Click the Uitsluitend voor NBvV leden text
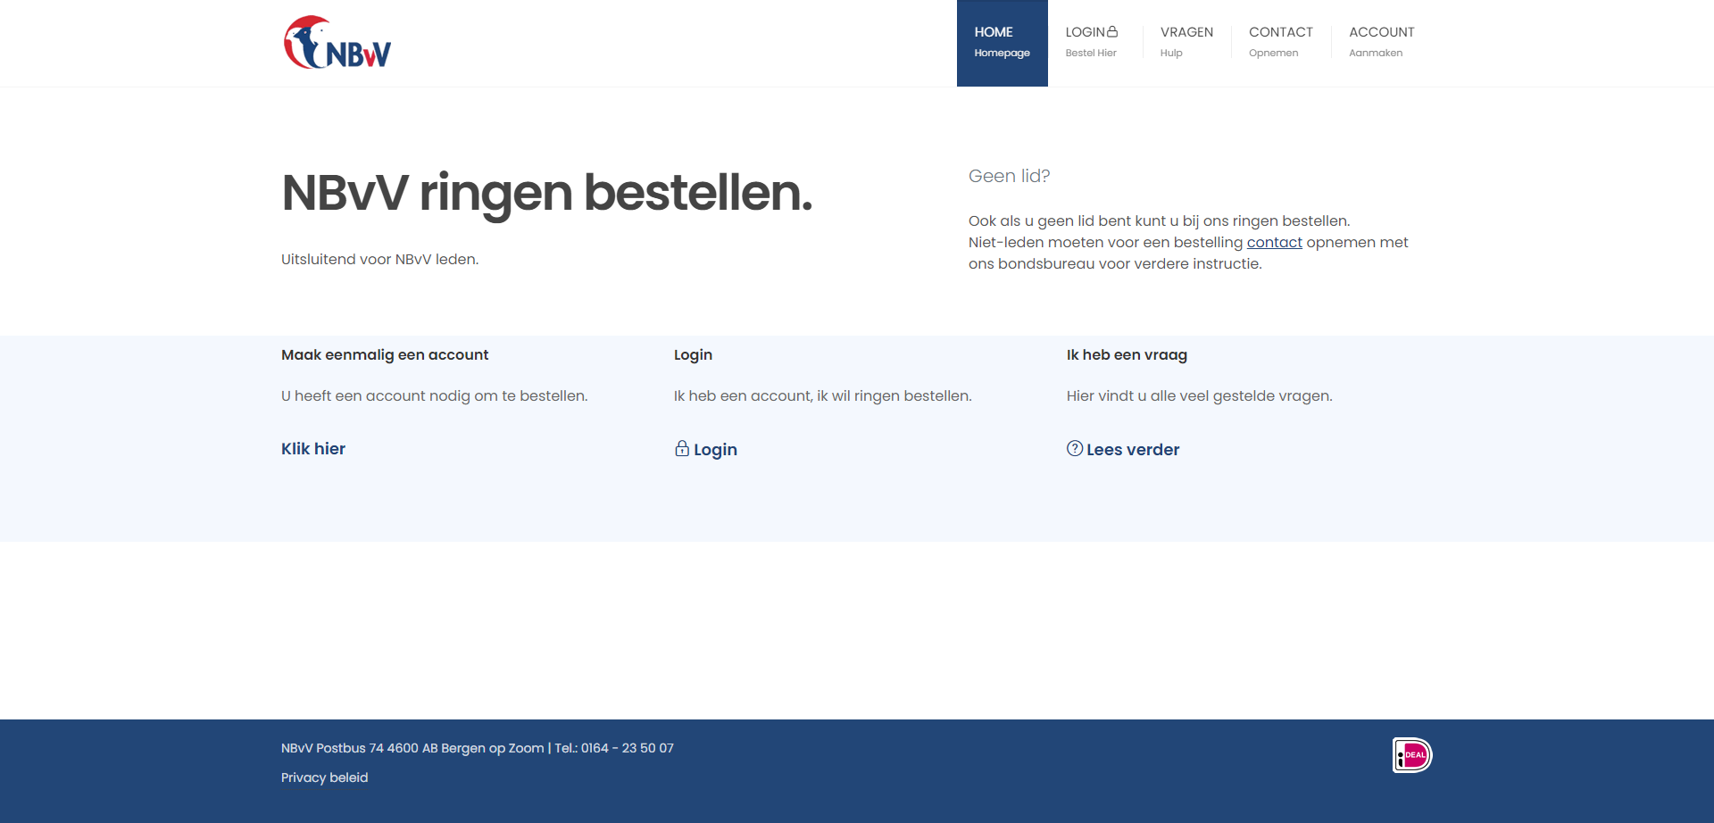1714x823 pixels. (x=379, y=259)
